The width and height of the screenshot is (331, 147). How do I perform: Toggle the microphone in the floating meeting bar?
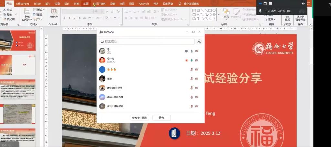(260, 11)
